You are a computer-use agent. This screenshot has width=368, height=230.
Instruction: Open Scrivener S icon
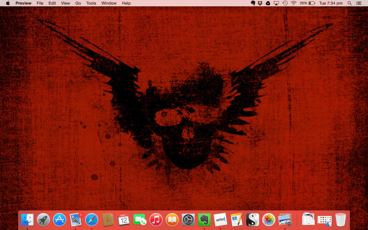(252, 220)
